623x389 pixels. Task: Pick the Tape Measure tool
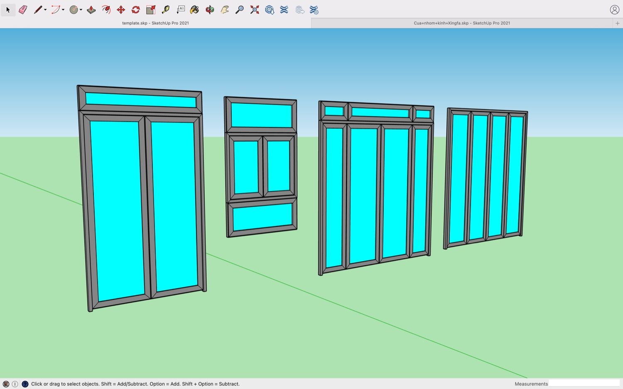click(166, 10)
